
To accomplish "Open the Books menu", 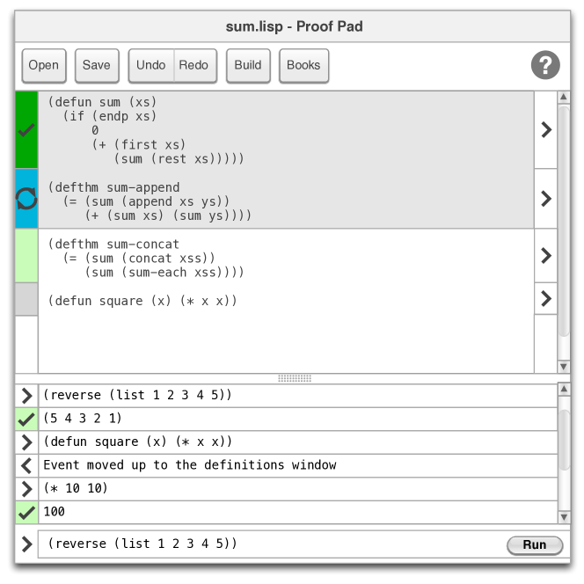I will [x=303, y=65].
